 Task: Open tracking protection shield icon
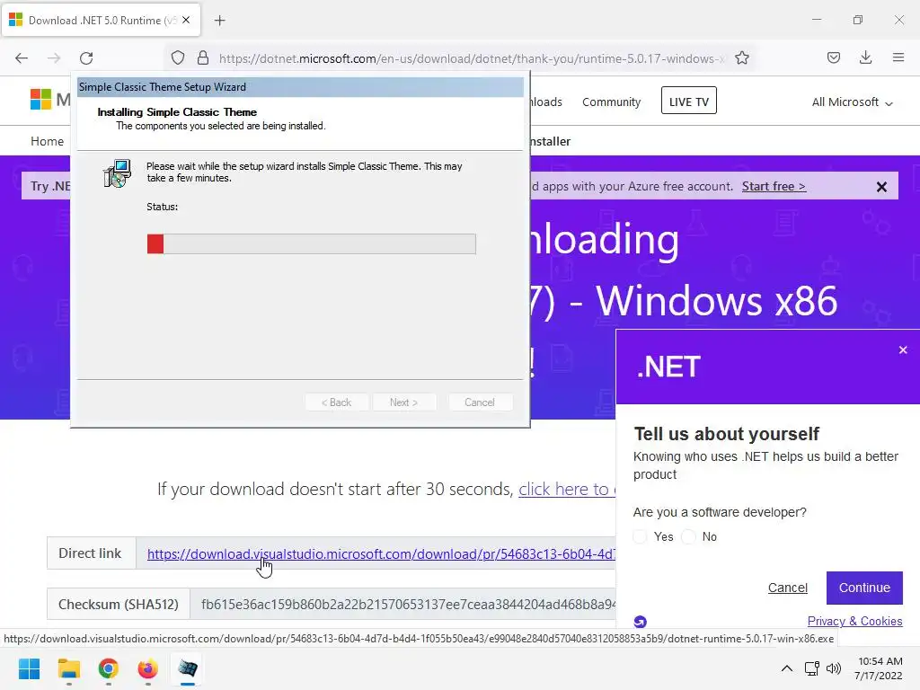pos(178,58)
